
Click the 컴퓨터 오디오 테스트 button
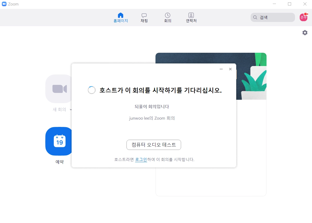154,145
